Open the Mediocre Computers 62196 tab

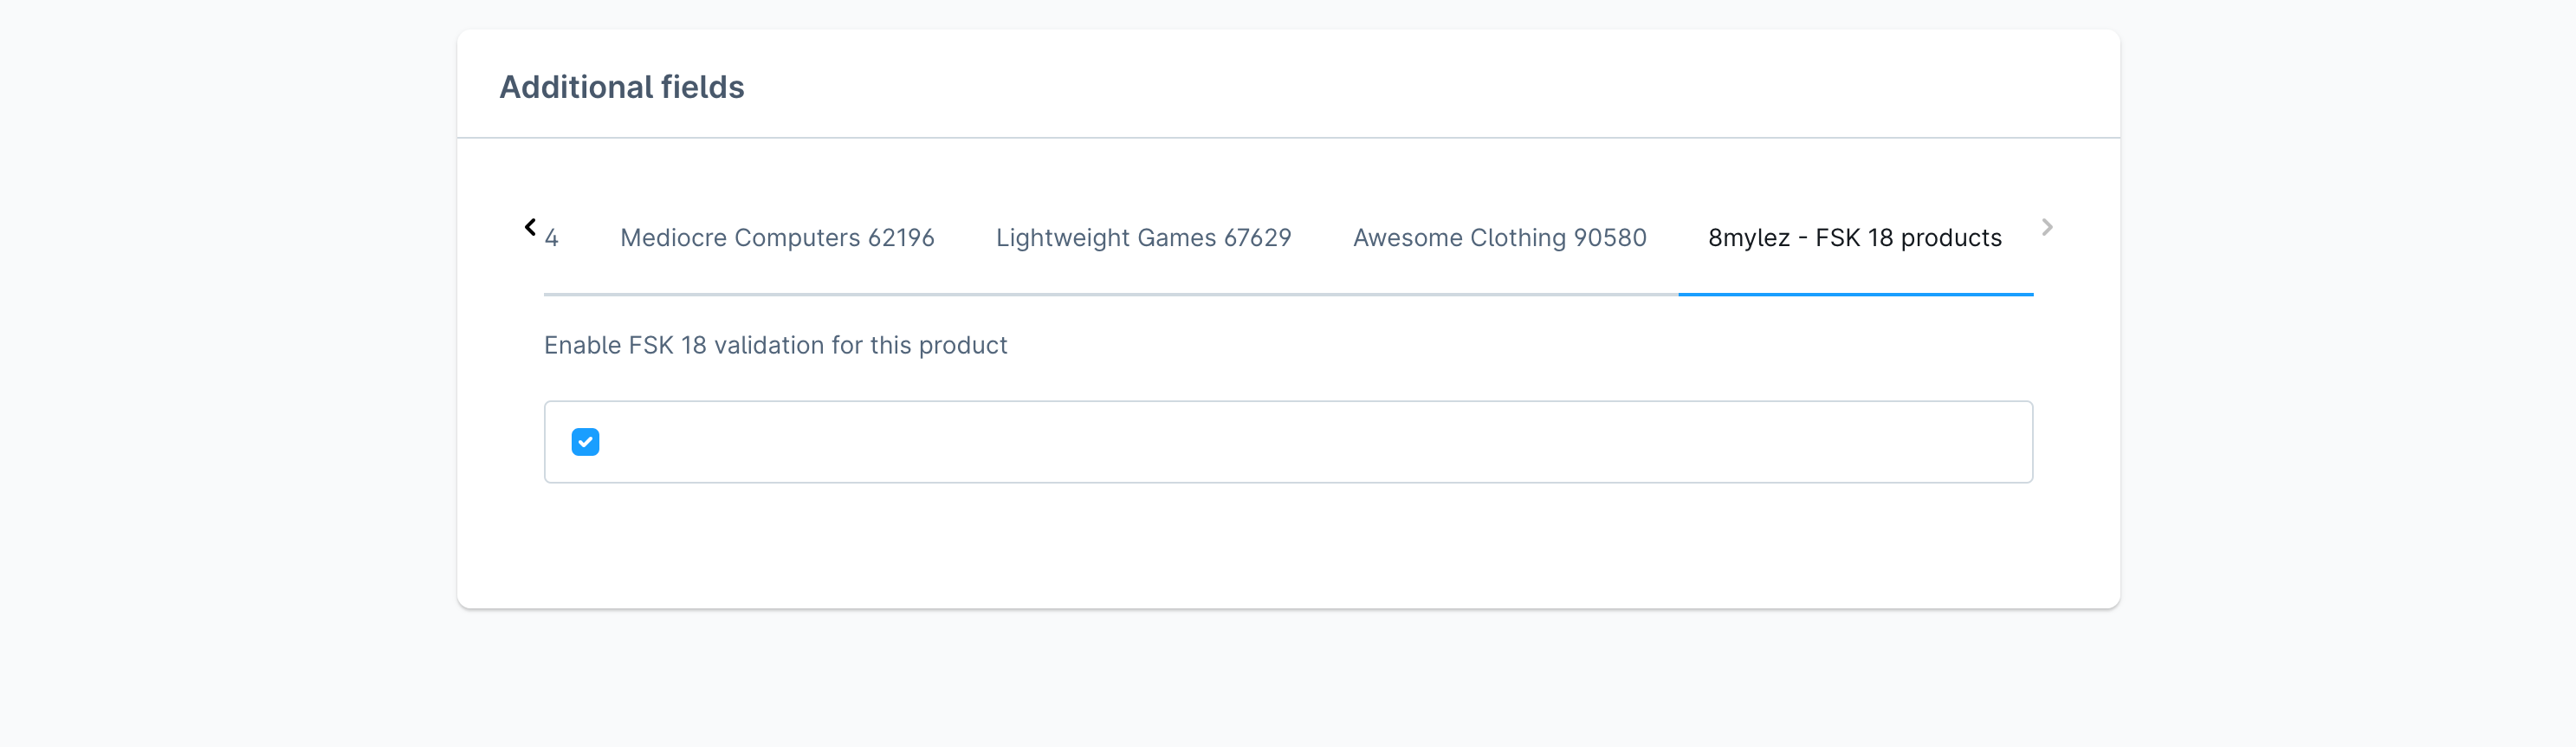coord(777,238)
